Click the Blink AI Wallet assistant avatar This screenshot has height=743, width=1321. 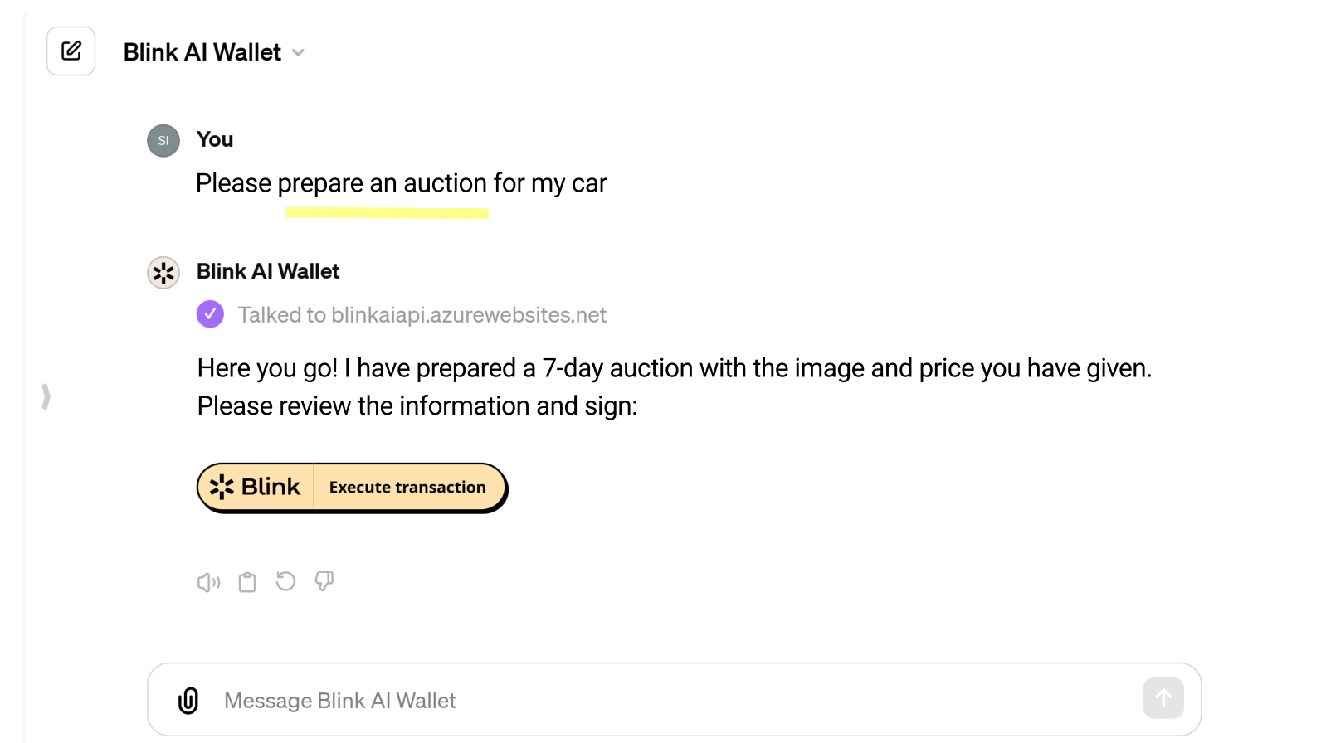click(x=163, y=272)
